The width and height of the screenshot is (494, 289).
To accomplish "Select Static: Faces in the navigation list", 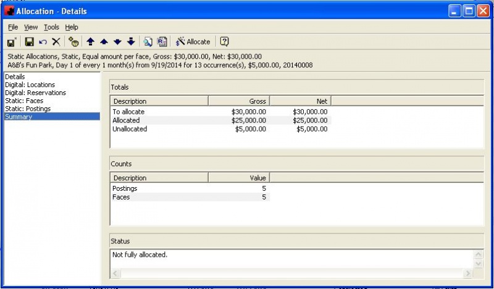I will (24, 101).
